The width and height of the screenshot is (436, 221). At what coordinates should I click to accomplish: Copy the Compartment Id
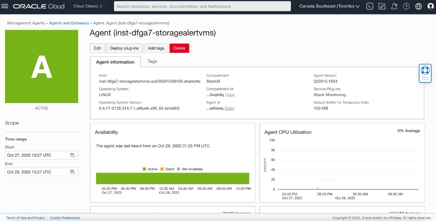pyautogui.click(x=230, y=95)
